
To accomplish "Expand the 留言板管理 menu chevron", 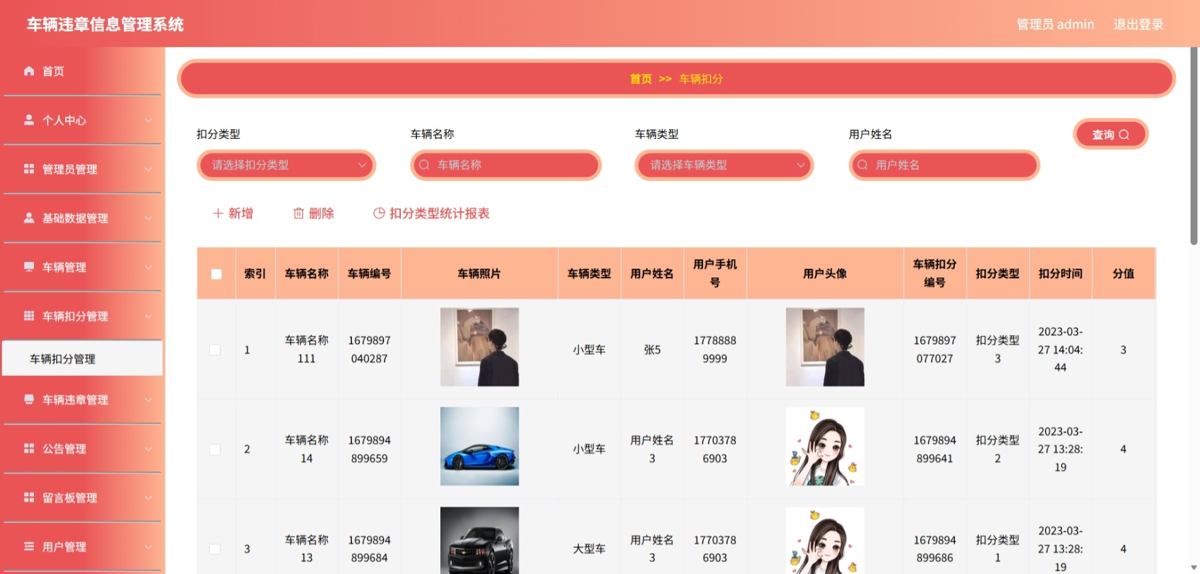I will coord(148,498).
